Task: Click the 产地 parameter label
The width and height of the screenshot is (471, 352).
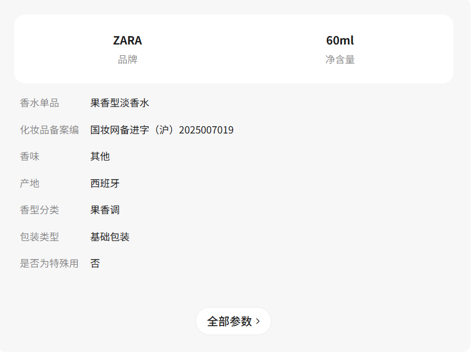Action: point(30,184)
